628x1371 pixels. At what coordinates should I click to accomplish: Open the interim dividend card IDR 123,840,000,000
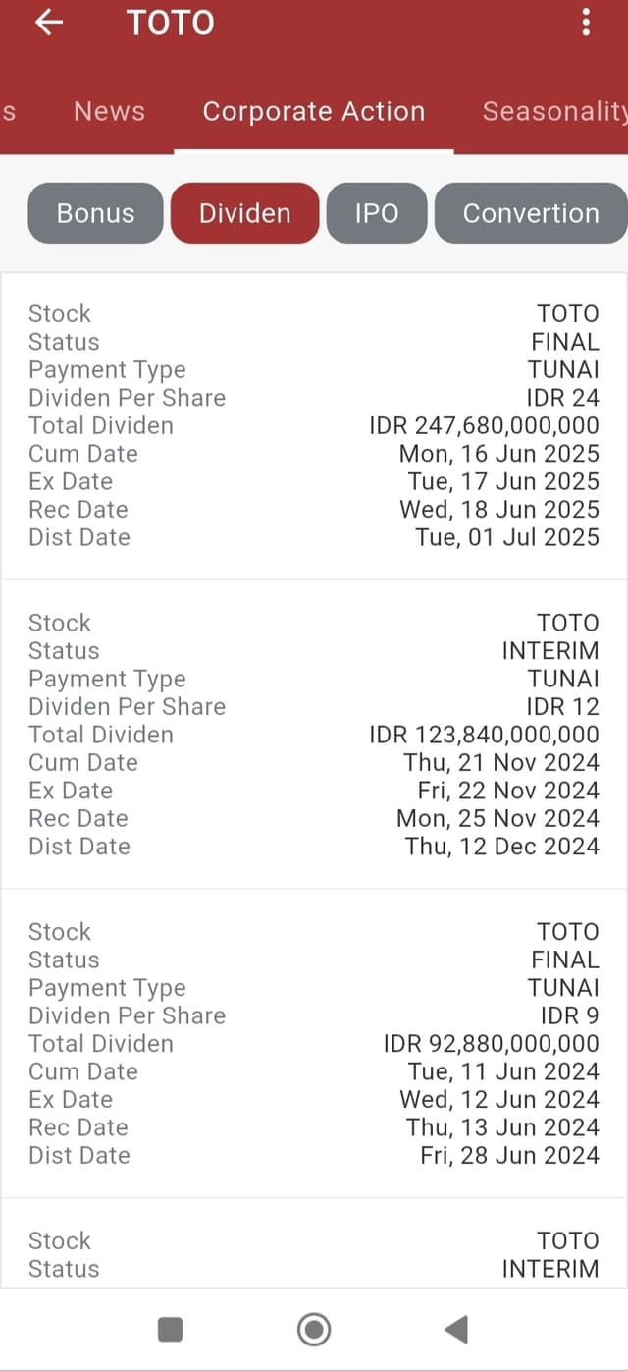314,735
